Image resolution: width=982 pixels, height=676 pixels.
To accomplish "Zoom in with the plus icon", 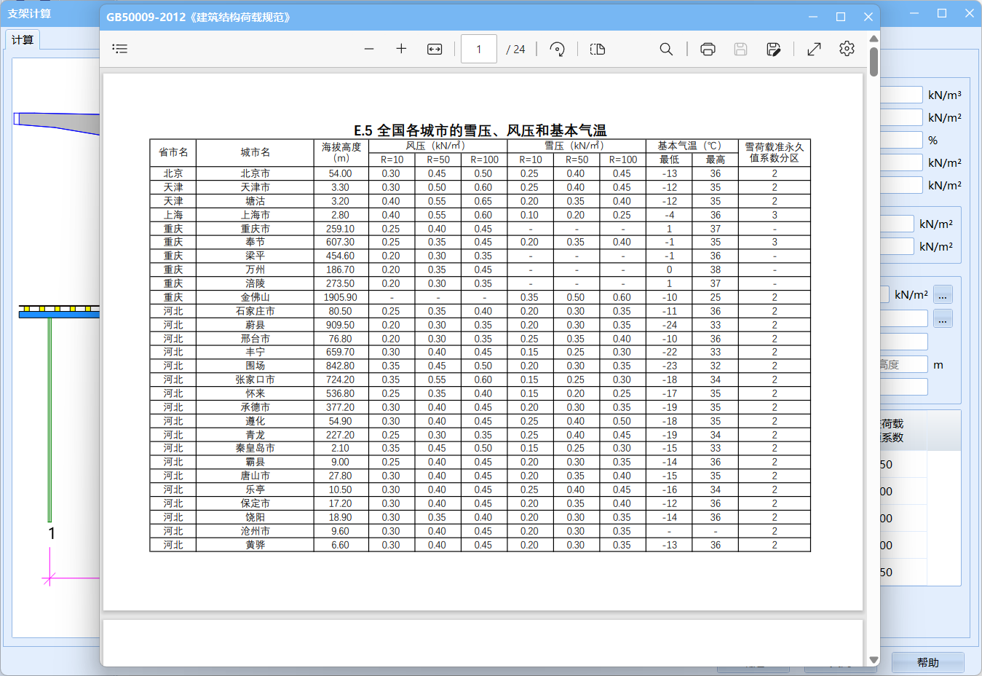I will click(x=401, y=49).
